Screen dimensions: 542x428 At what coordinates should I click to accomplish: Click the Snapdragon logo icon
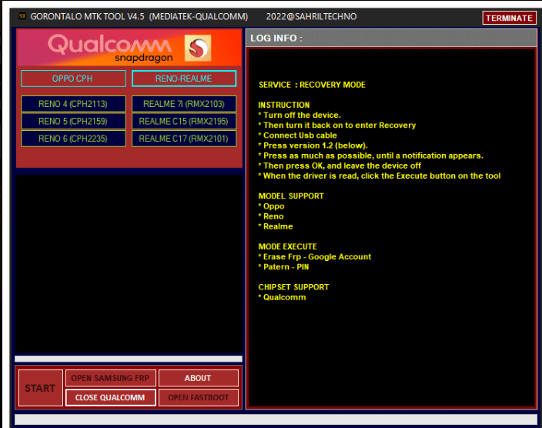coord(198,48)
